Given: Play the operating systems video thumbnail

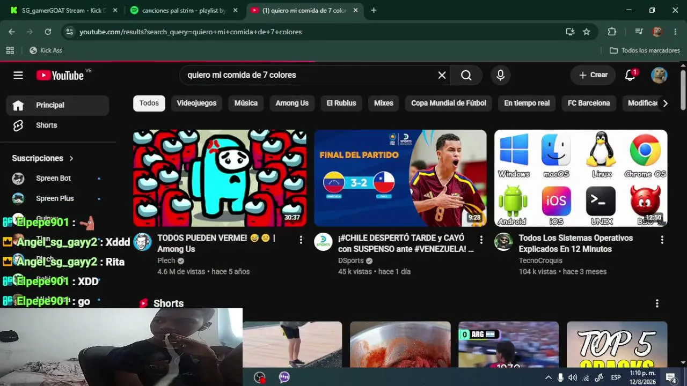Looking at the screenshot, I should tap(581, 178).
